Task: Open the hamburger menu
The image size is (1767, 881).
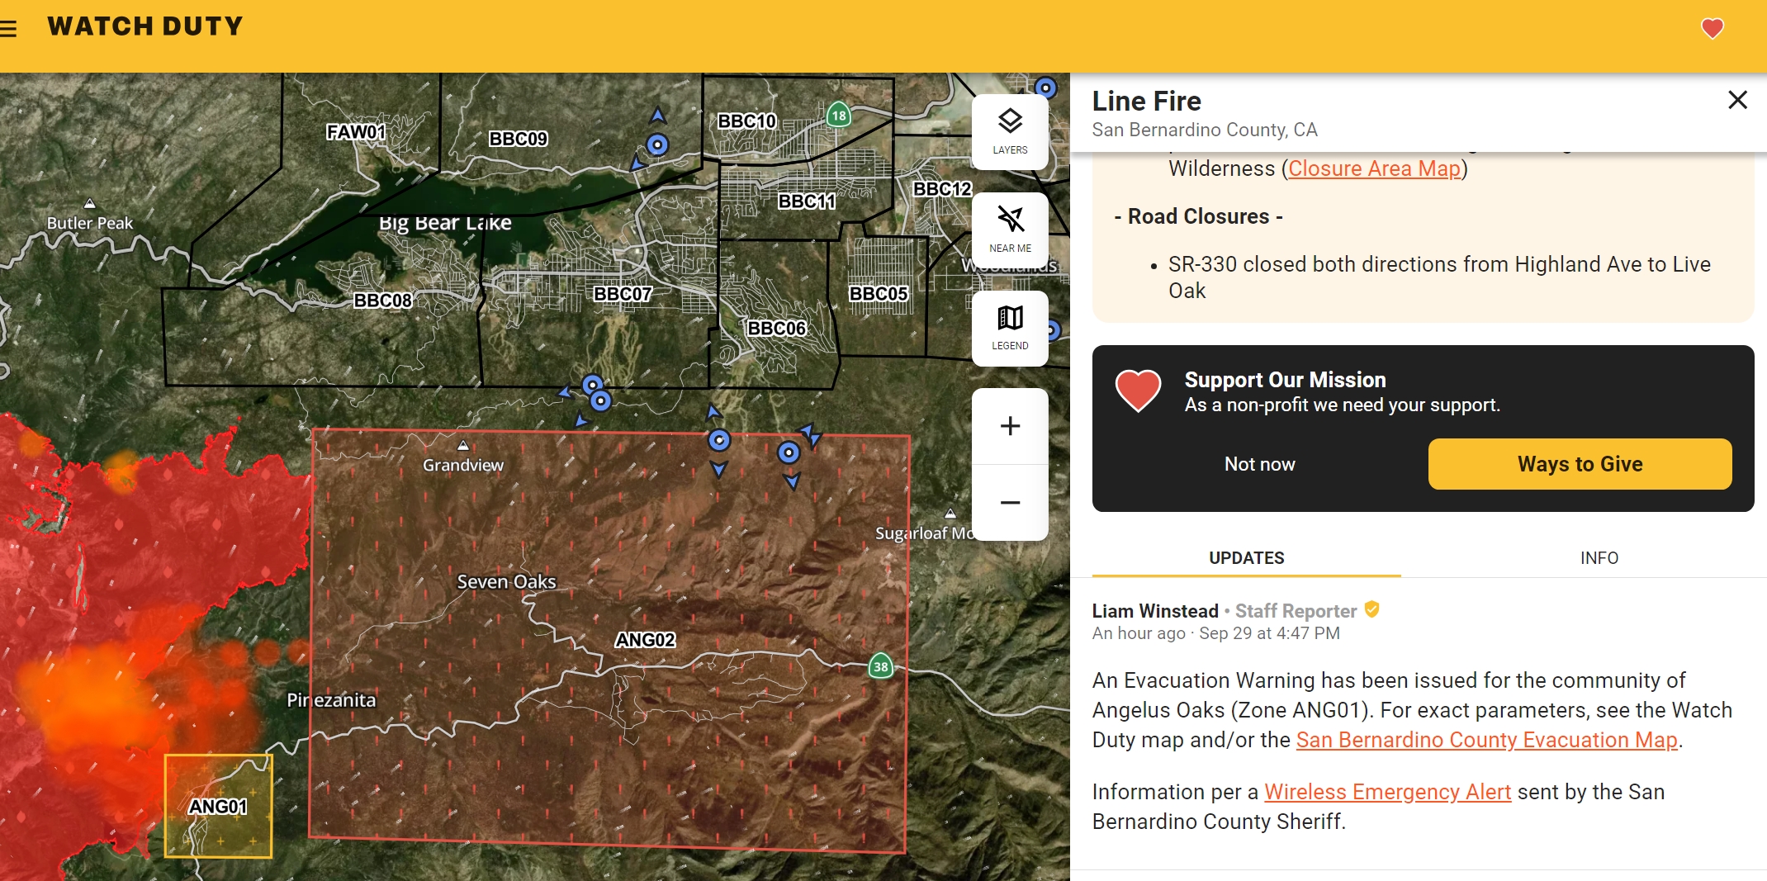Action: point(8,29)
